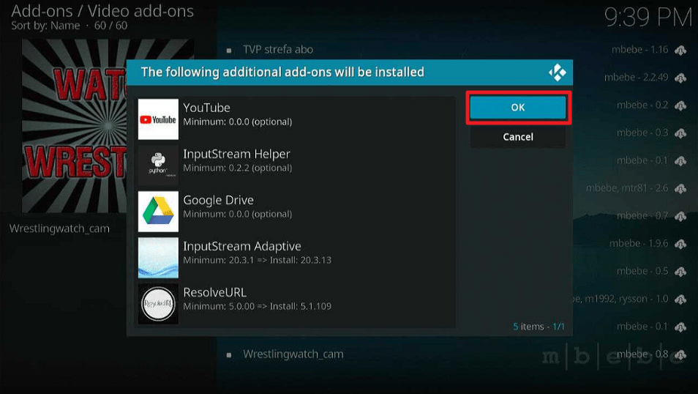
Task: Click download icon beside mbebe - 2.2.49
Action: tap(680, 78)
